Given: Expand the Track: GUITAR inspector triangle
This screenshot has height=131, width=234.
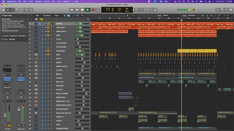Looking at the screenshot, I should tap(3, 39).
